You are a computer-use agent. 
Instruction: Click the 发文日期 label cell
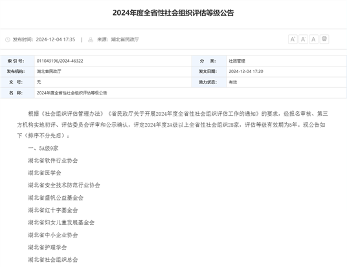tap(209, 71)
